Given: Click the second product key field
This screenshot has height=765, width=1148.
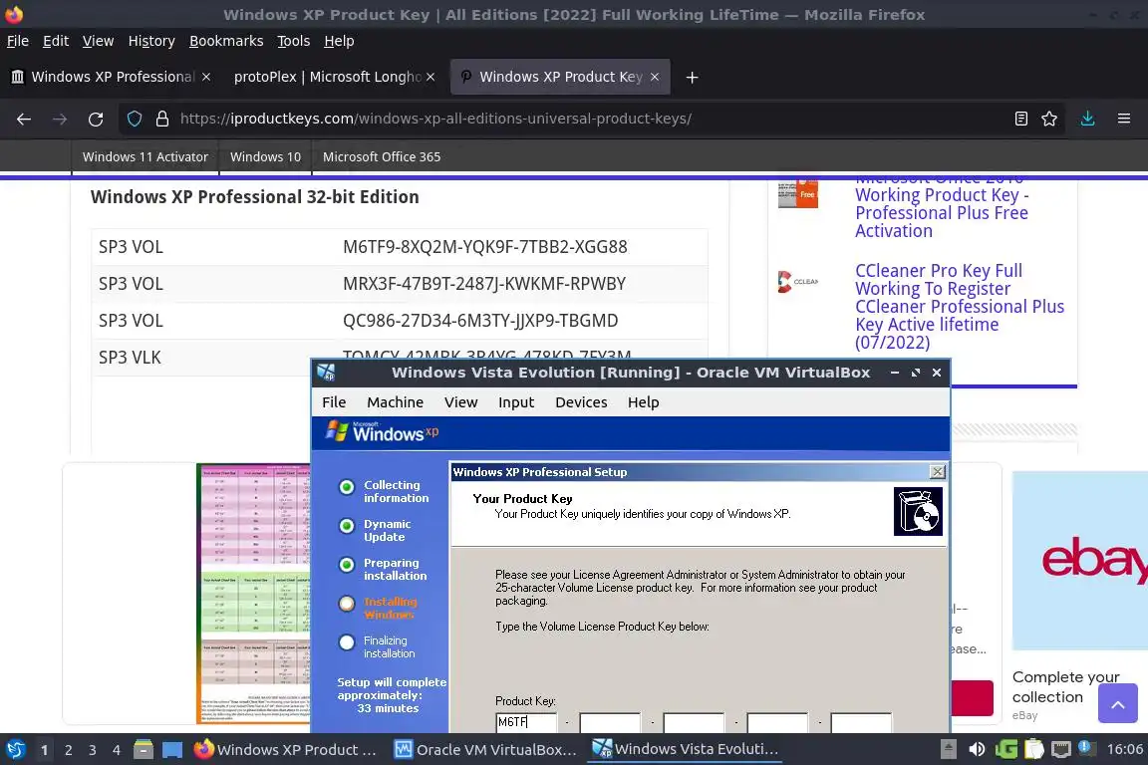Looking at the screenshot, I should click(610, 722).
